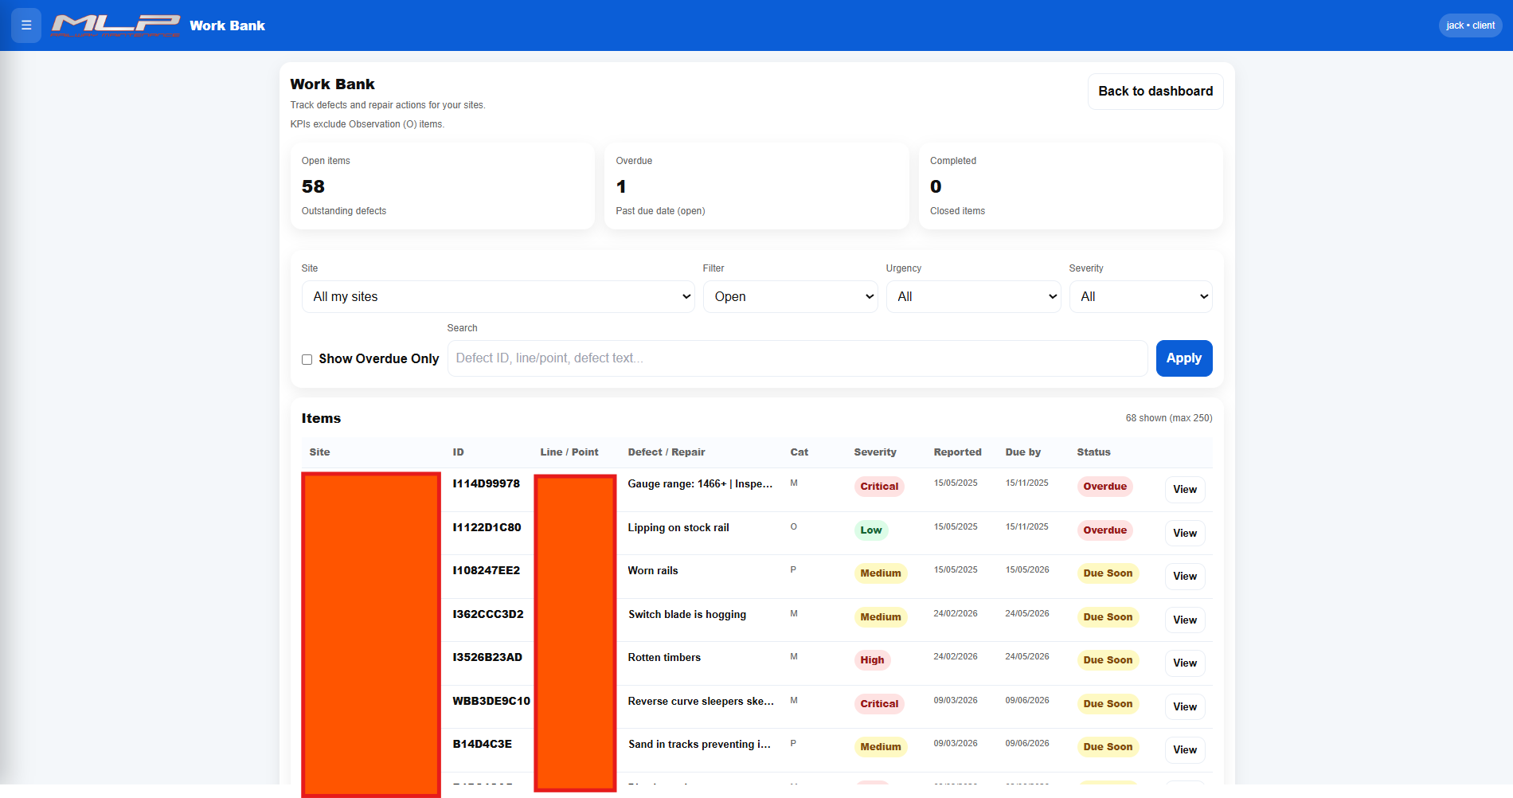Click the Severity column header
Image resolution: width=1513 pixels, height=798 pixels.
[x=874, y=452]
